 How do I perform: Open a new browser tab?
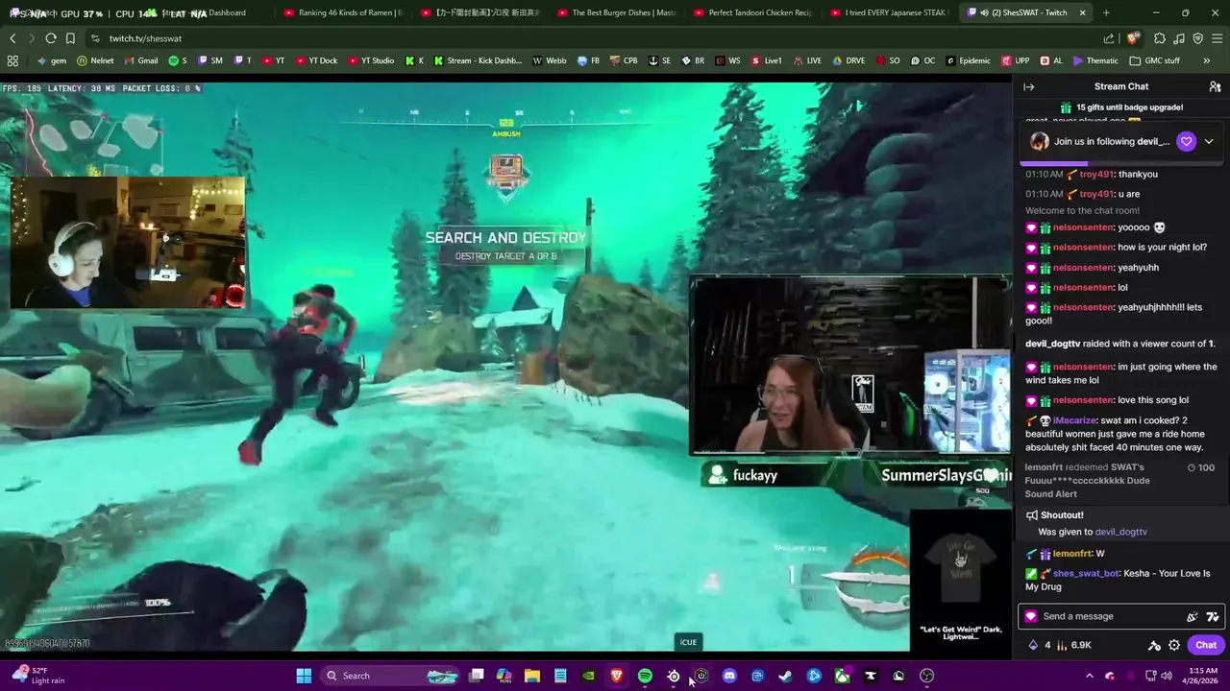point(1106,12)
